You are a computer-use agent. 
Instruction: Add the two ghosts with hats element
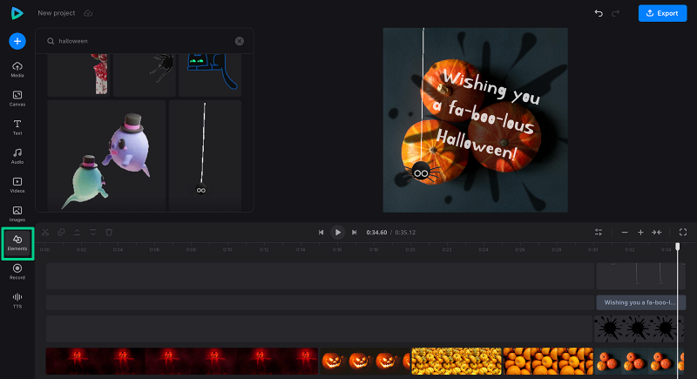click(106, 155)
